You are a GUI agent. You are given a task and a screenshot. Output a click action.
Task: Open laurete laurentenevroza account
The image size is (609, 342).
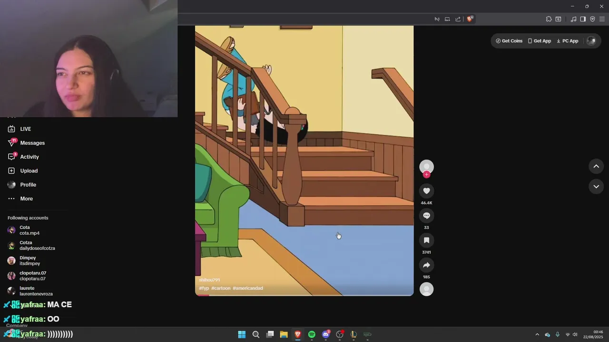pyautogui.click(x=30, y=291)
